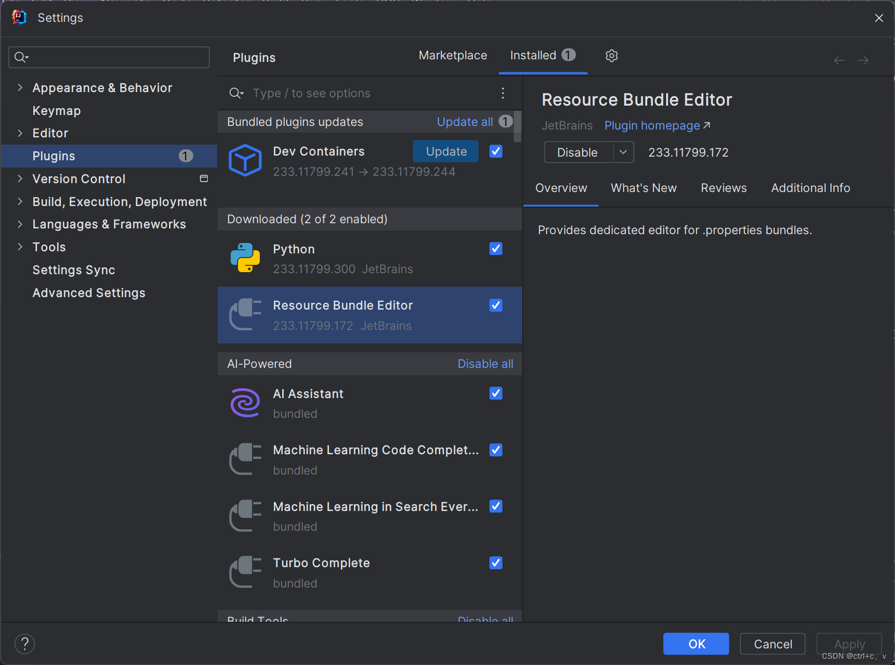The image size is (895, 665).
Task: Select Advanced Settings in the tree
Action: click(x=89, y=292)
